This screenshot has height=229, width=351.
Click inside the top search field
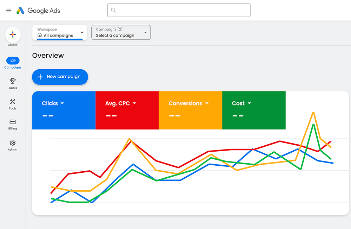pos(183,10)
